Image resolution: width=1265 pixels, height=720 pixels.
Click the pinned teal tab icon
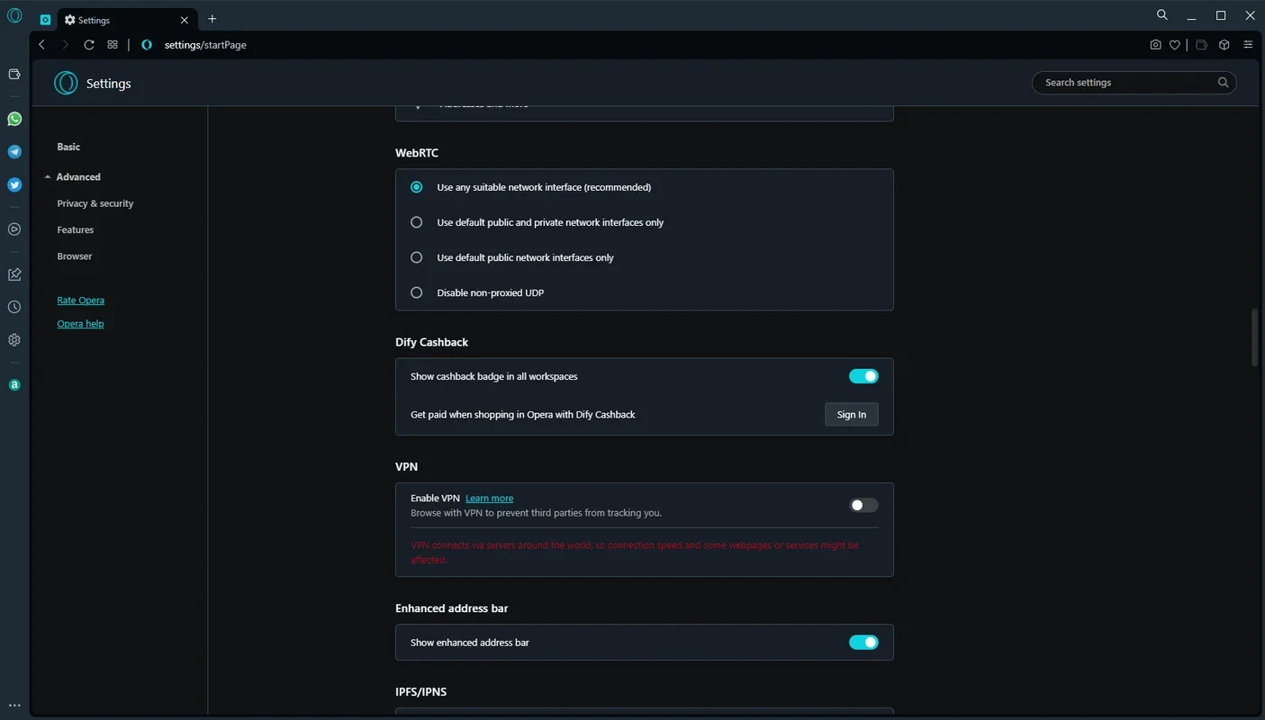(45, 20)
